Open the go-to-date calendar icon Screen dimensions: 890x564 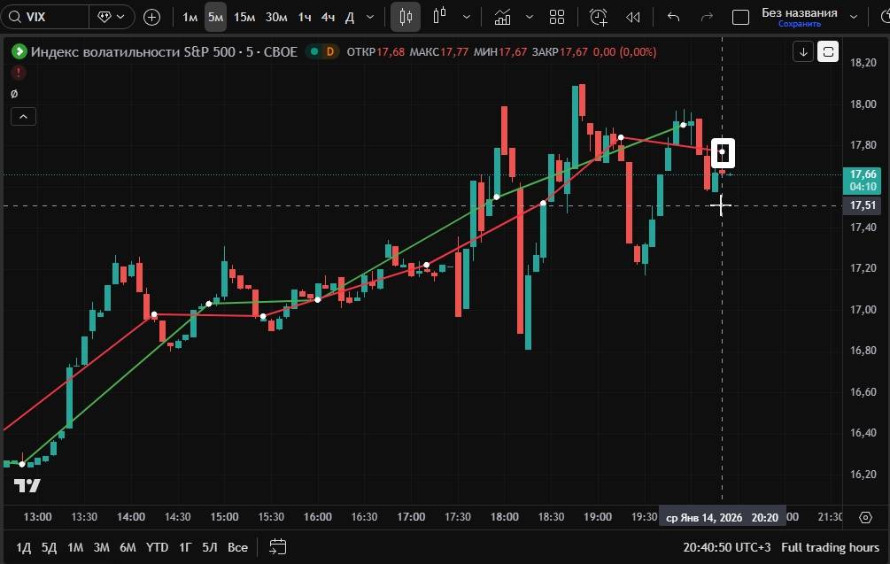(277, 547)
